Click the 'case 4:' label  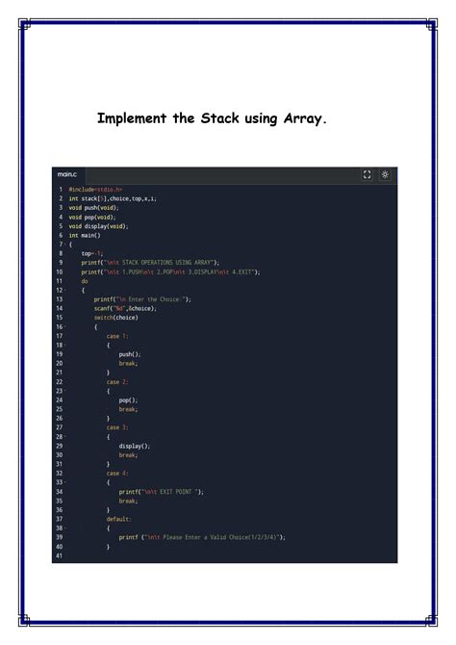117,474
